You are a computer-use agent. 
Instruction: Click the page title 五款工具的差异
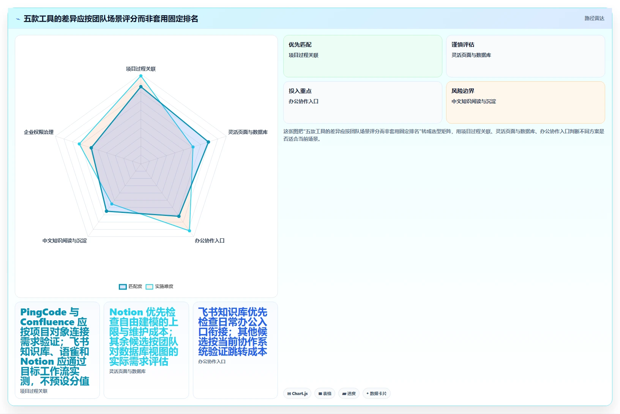coord(111,19)
